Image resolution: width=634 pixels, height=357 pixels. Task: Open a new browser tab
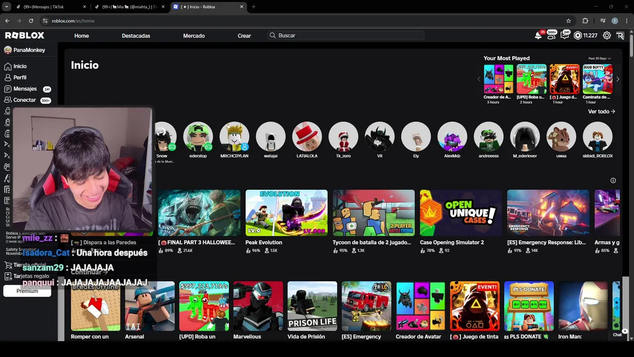pos(254,7)
